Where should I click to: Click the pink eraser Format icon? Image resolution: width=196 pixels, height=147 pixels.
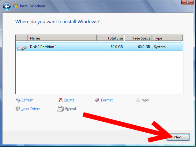[x=97, y=100]
